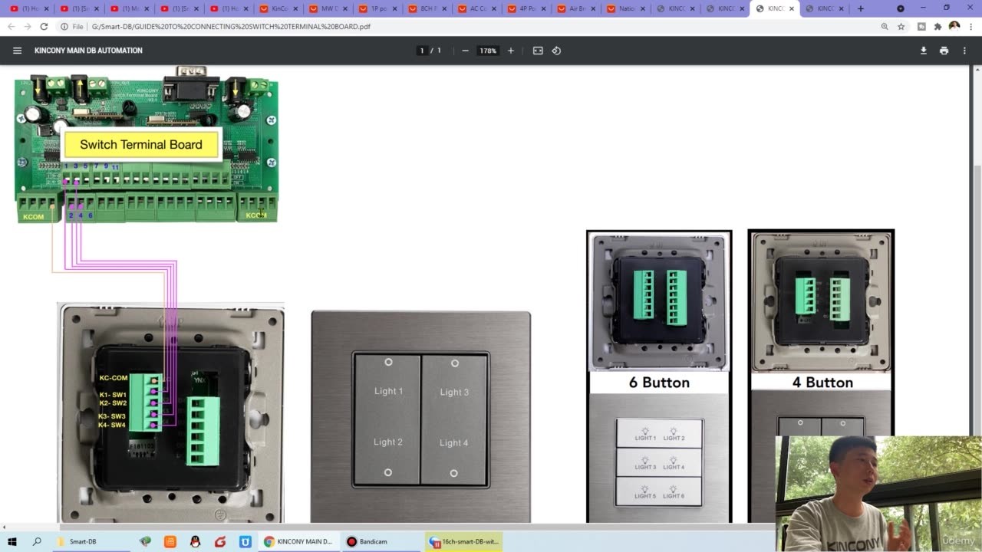Open the browser extensions puzzle icon
This screenshot has height=552, width=982.
[x=938, y=26]
